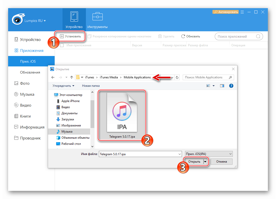The image size is (276, 199).
Task: Click iTunes in the address path
Action: click(x=90, y=77)
